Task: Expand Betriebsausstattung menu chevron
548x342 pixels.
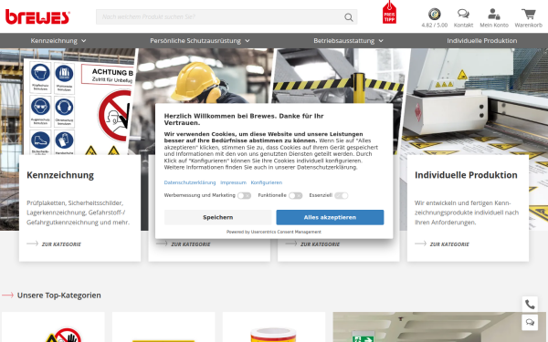Action: (x=381, y=41)
